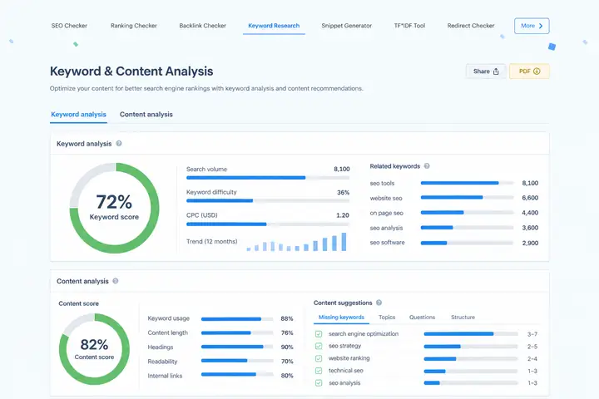
Task: Click the Headings 90% bar
Action: pyautogui.click(x=237, y=347)
